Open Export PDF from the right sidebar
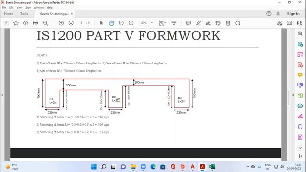The width and height of the screenshot is (306, 172). 300,44
